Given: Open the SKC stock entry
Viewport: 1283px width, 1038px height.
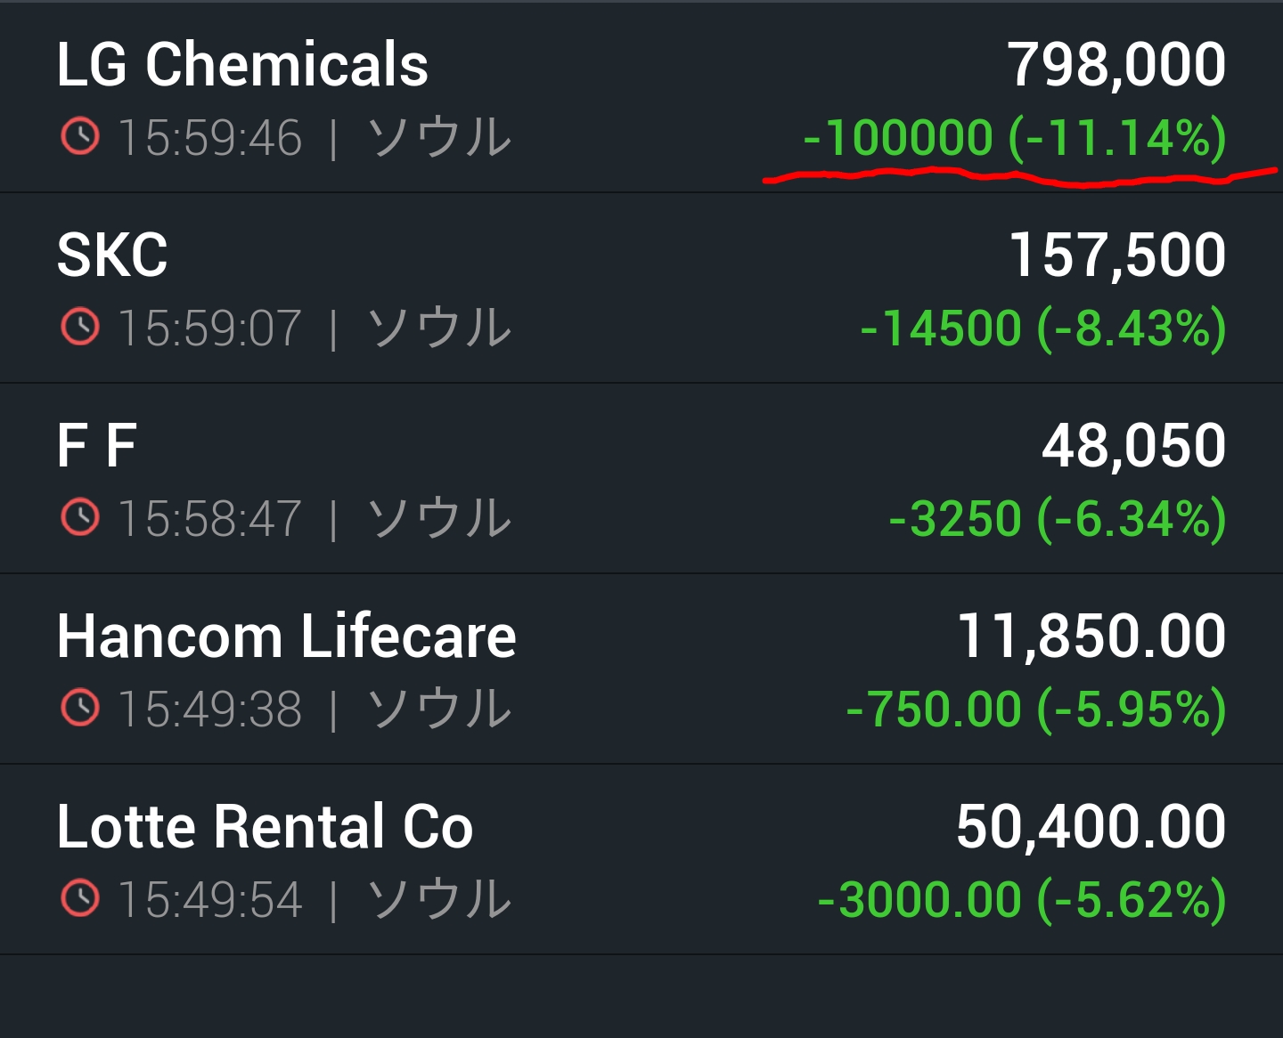Looking at the screenshot, I should coord(112,255).
